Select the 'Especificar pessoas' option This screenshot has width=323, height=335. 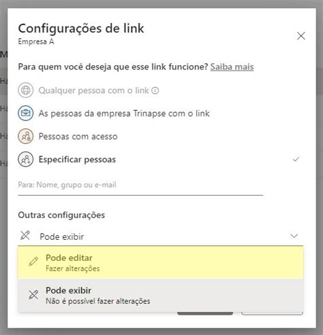(x=77, y=160)
